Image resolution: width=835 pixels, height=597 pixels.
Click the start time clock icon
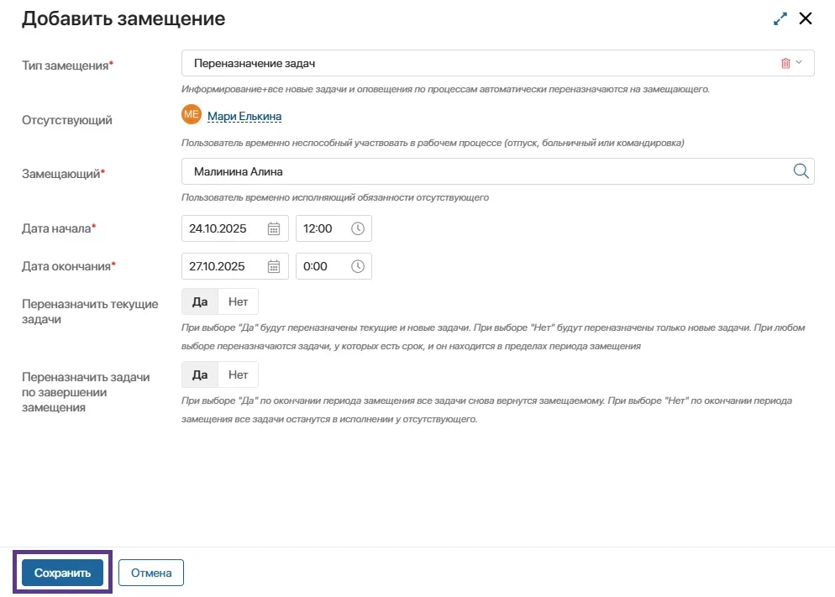pos(358,228)
